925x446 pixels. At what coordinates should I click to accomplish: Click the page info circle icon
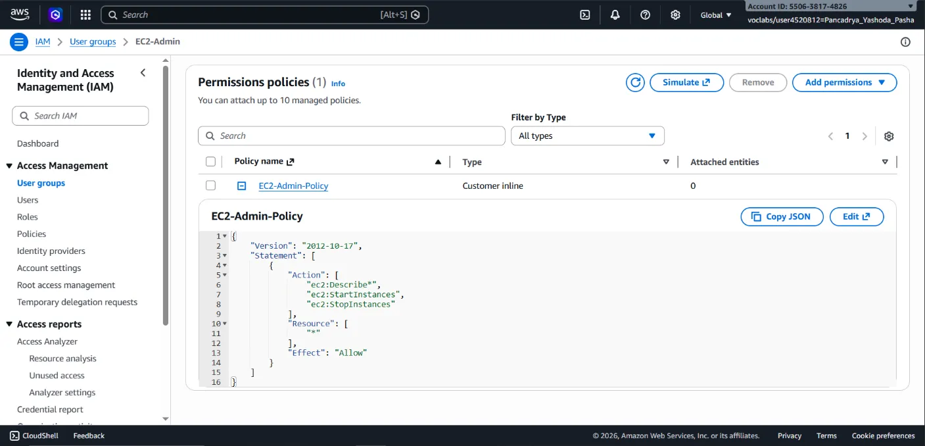[905, 42]
